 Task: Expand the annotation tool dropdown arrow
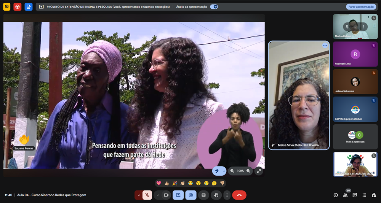(x=224, y=171)
